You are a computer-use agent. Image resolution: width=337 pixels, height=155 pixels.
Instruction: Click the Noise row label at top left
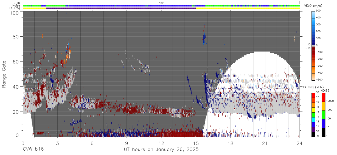[16, 5]
